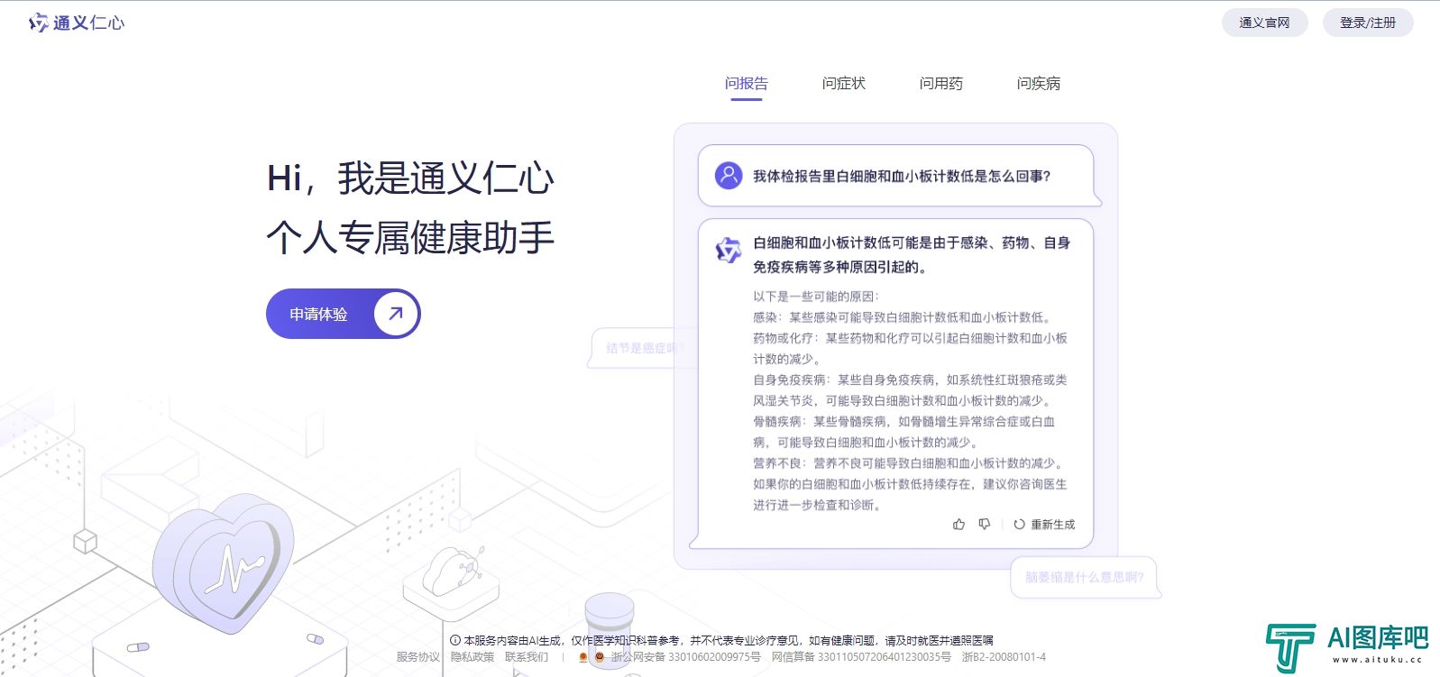Click the user question about 白细胞和血小板
This screenshot has height=677, width=1440.
(x=903, y=177)
